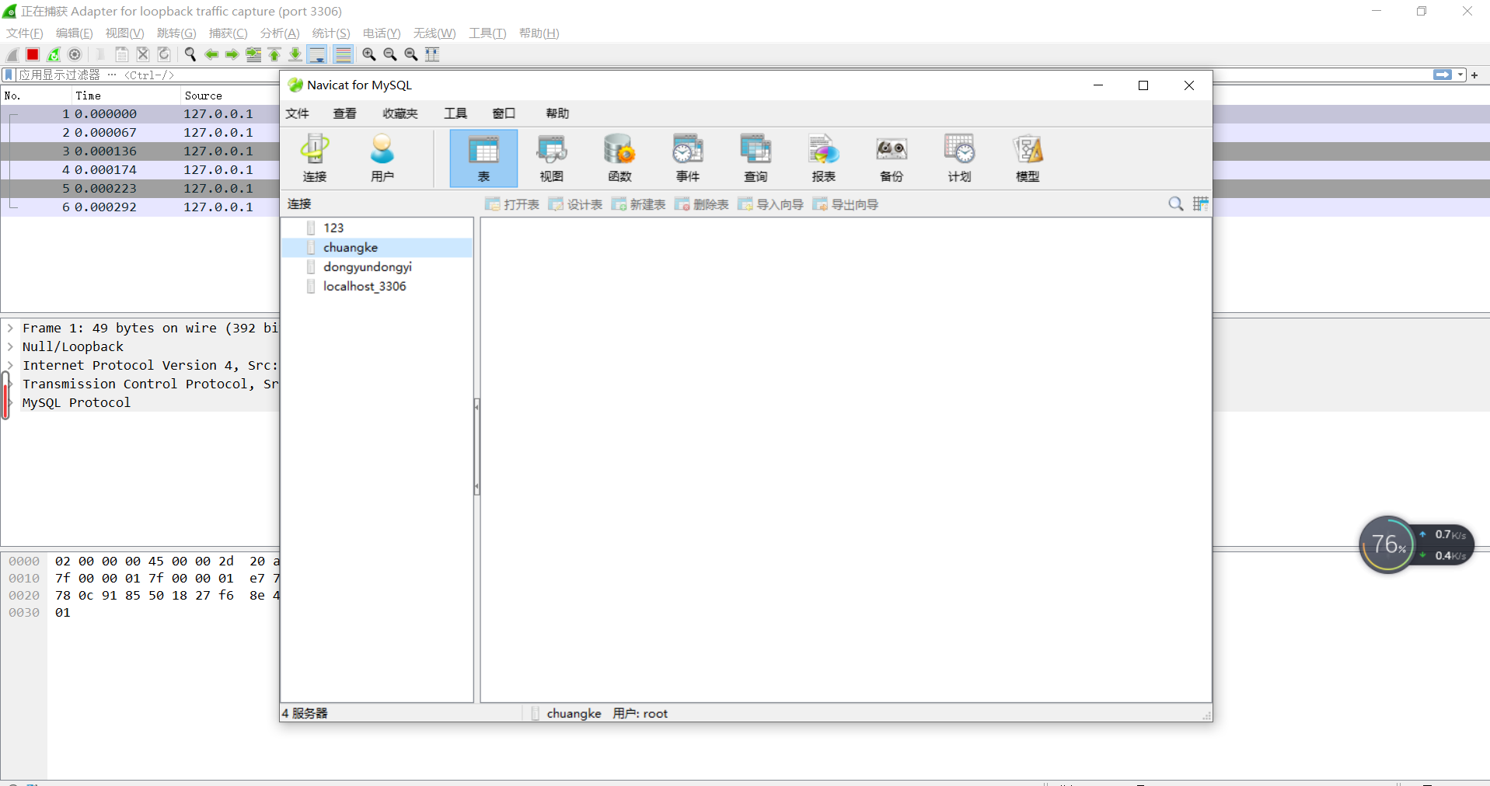Open Navicat 模型 (Model) toolbar icon
Viewport: 1490px width, 786px height.
coord(1028,158)
